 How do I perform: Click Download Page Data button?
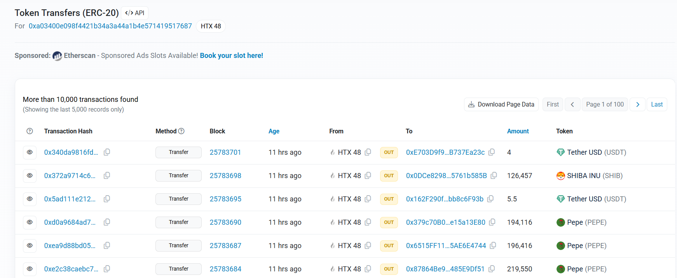coord(501,104)
